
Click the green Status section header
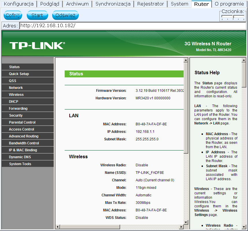[124, 74]
